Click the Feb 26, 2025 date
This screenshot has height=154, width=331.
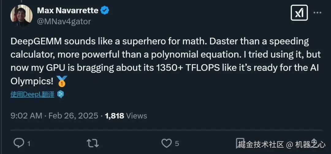(x=73, y=116)
